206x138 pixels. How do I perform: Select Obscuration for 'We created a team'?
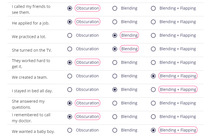tap(70, 76)
